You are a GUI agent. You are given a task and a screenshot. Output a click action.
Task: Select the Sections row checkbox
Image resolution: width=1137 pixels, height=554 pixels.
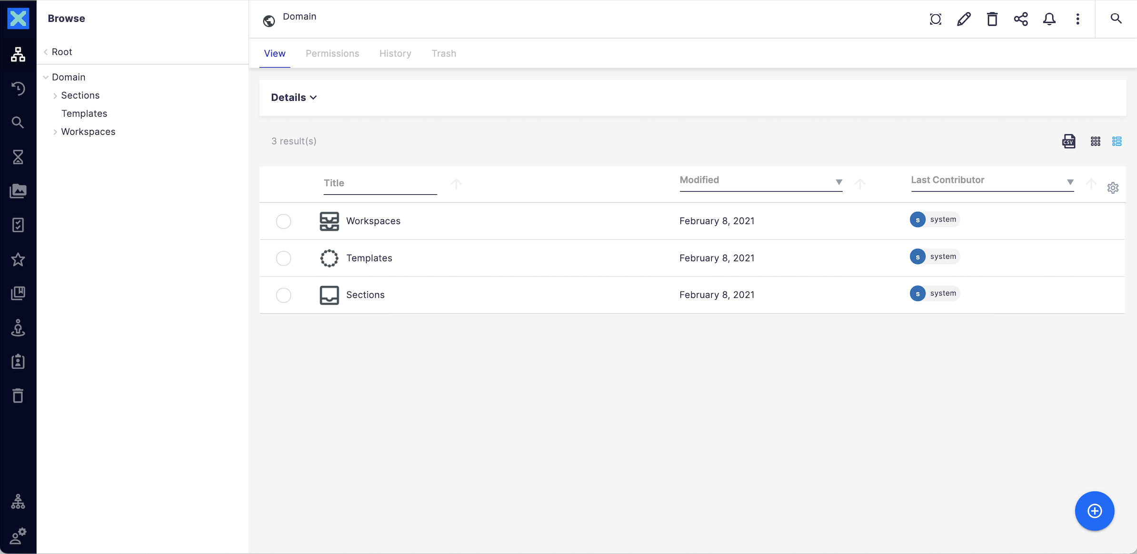[x=284, y=295]
